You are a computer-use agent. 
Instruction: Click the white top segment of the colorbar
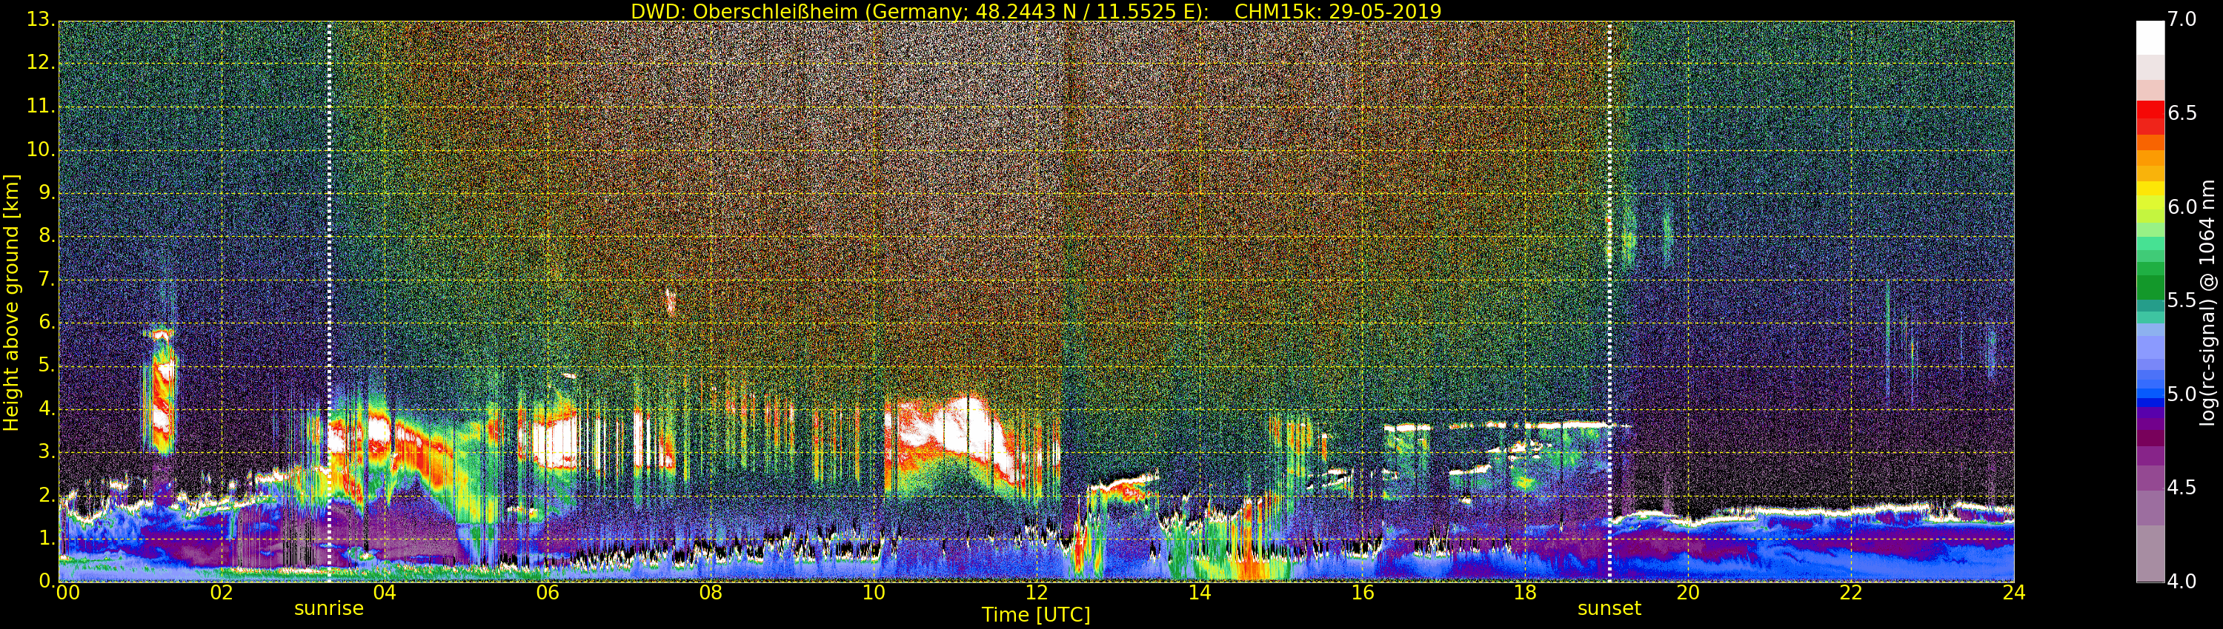coord(2150,37)
